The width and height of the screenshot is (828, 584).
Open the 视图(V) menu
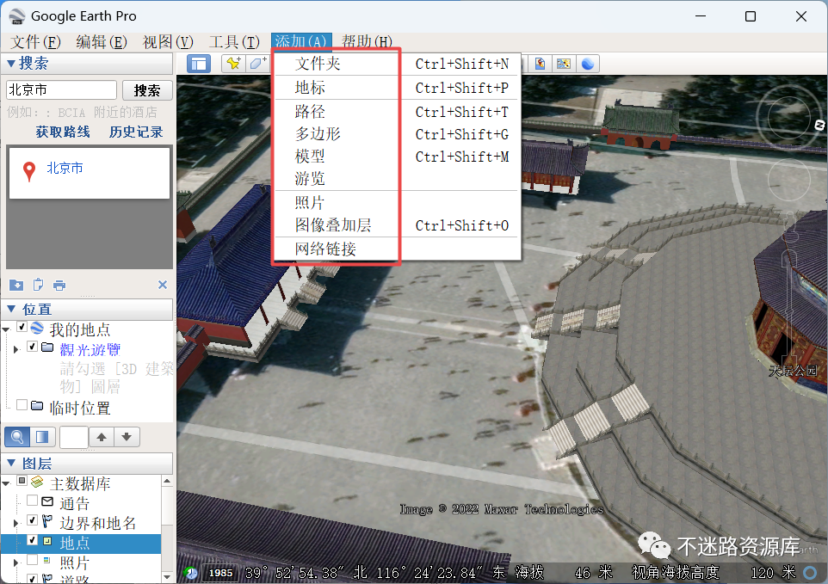pos(168,41)
